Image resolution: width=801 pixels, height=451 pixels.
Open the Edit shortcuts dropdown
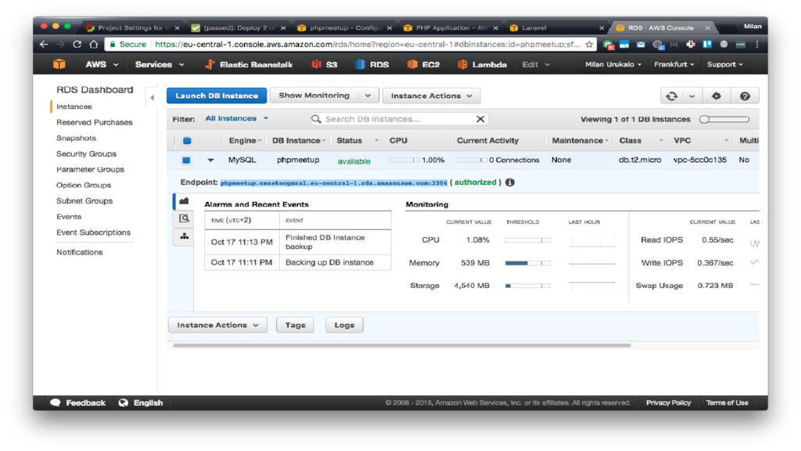[x=536, y=64]
